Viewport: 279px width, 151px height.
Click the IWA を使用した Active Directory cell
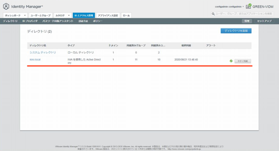pyautogui.click(x=84, y=61)
